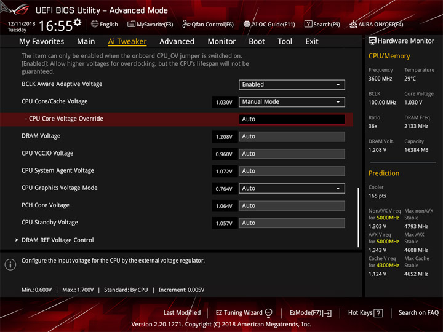This screenshot has height=332, width=443.
Task: Open MyFavorite(F3) list icon
Action: (131, 24)
